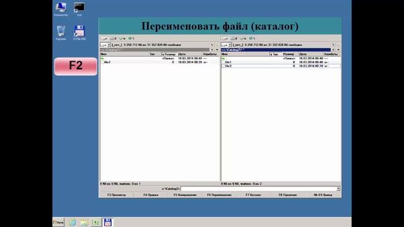Open the TOTALCMD desktop shortcut
404x227 pixels.
tap(79, 33)
